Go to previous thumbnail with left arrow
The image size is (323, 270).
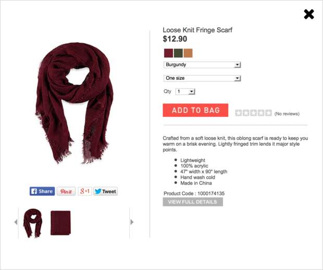pos(16,222)
